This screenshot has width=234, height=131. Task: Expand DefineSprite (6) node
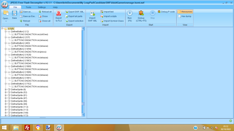(5, 90)
